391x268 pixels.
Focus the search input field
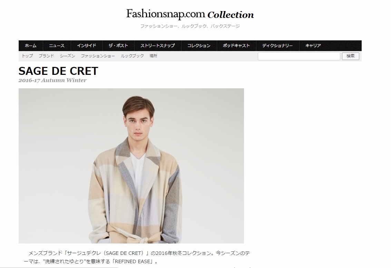click(299, 56)
